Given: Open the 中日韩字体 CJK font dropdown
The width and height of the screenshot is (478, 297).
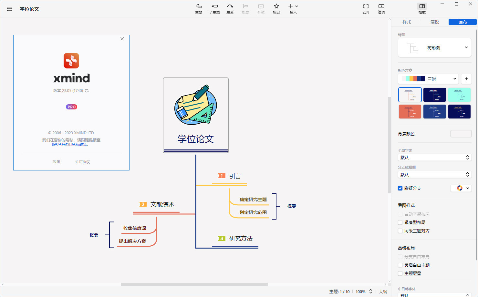Looking at the screenshot, I should coord(435,295).
